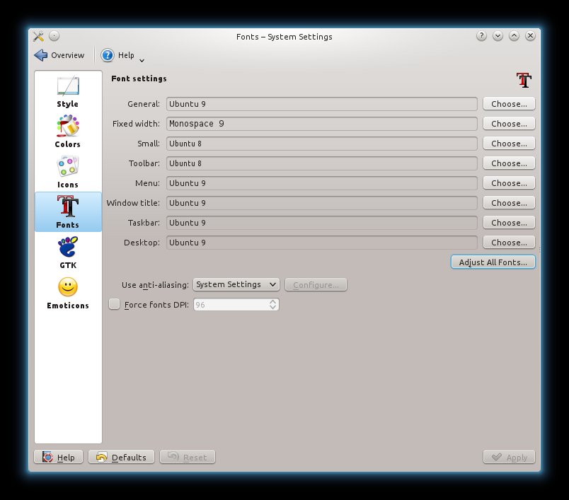Enable the Force fonts DPI checkbox
The width and height of the screenshot is (569, 500).
115,304
